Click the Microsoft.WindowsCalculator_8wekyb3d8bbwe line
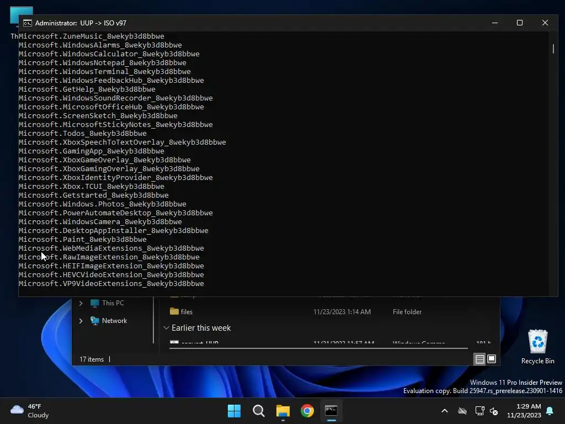This screenshot has height=424, width=565. [109, 54]
